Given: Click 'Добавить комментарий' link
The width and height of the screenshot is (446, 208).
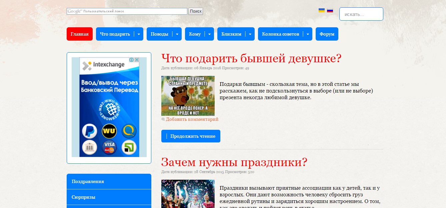Looking at the screenshot, I should [x=192, y=119].
